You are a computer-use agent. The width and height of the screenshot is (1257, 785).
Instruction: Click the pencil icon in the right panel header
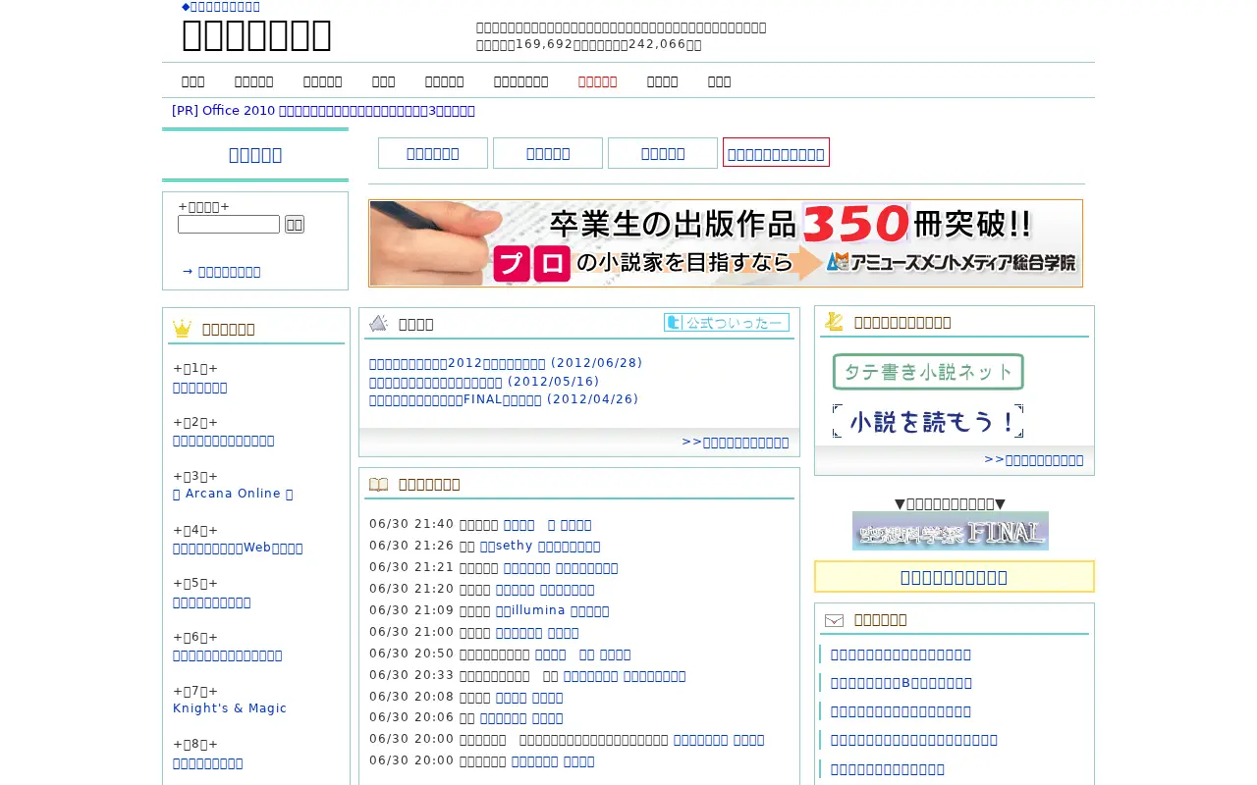[834, 321]
